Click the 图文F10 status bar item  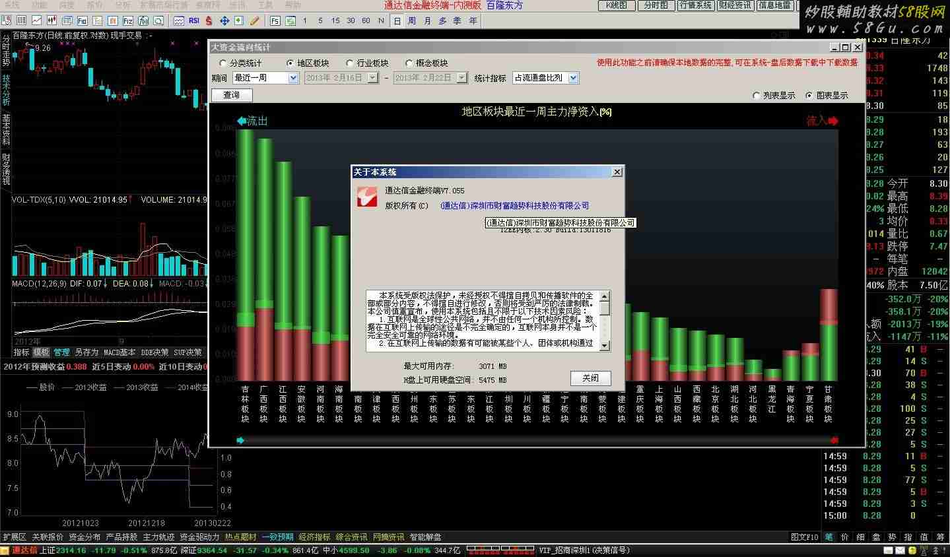[804, 537]
